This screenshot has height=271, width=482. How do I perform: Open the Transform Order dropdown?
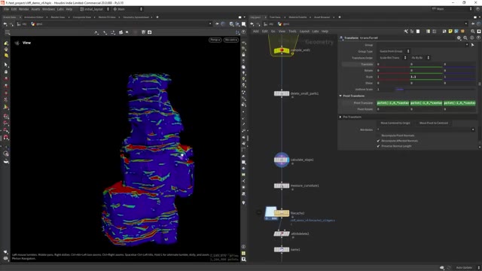coord(392,58)
